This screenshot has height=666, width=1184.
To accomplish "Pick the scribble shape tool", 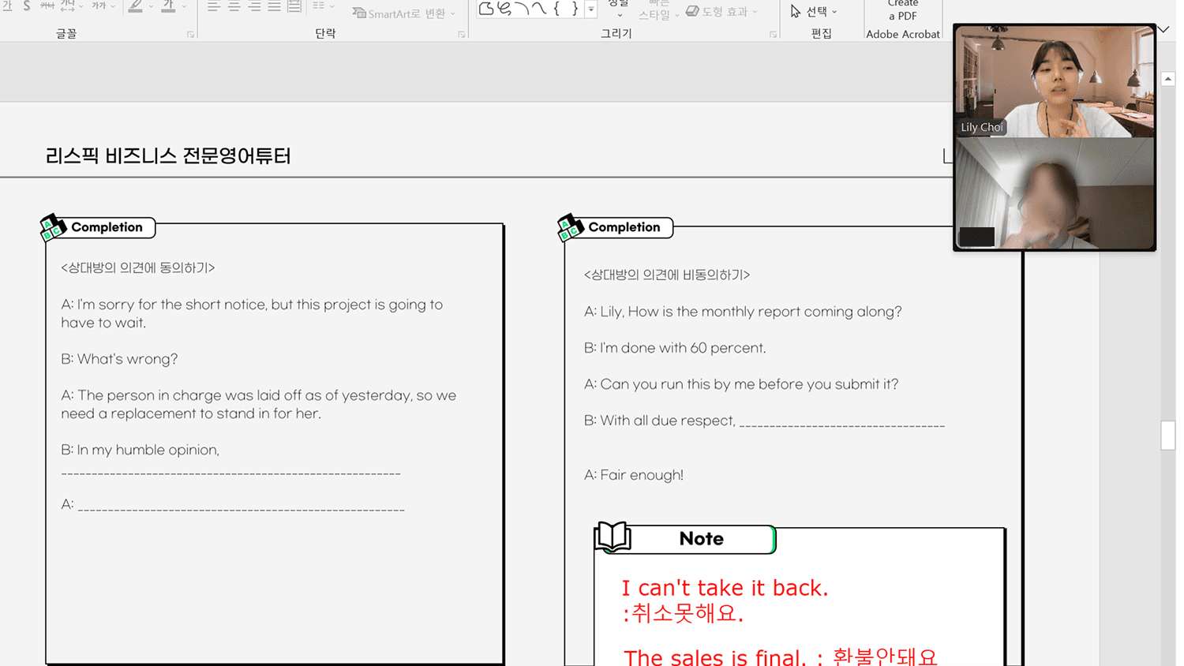I will [x=504, y=9].
